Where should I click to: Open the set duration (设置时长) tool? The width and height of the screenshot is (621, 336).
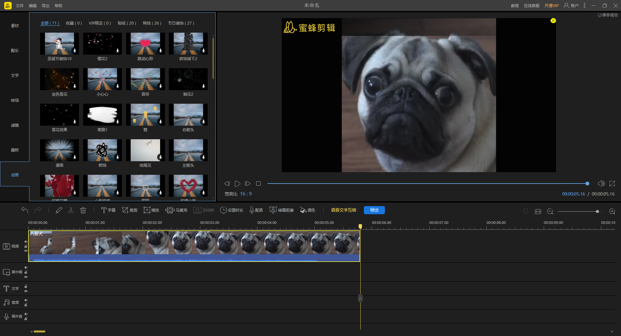232,210
